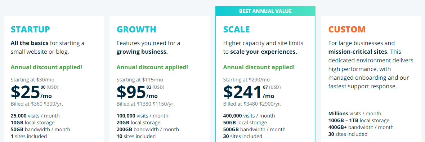The height and width of the screenshot is (142, 425).
Task: Click '25,000 visits / month' feature
Action: point(35,116)
